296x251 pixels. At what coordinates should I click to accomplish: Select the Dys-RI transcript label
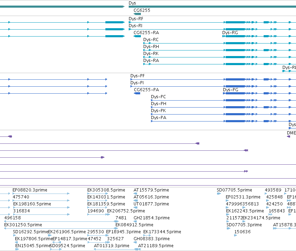tap(135, 26)
